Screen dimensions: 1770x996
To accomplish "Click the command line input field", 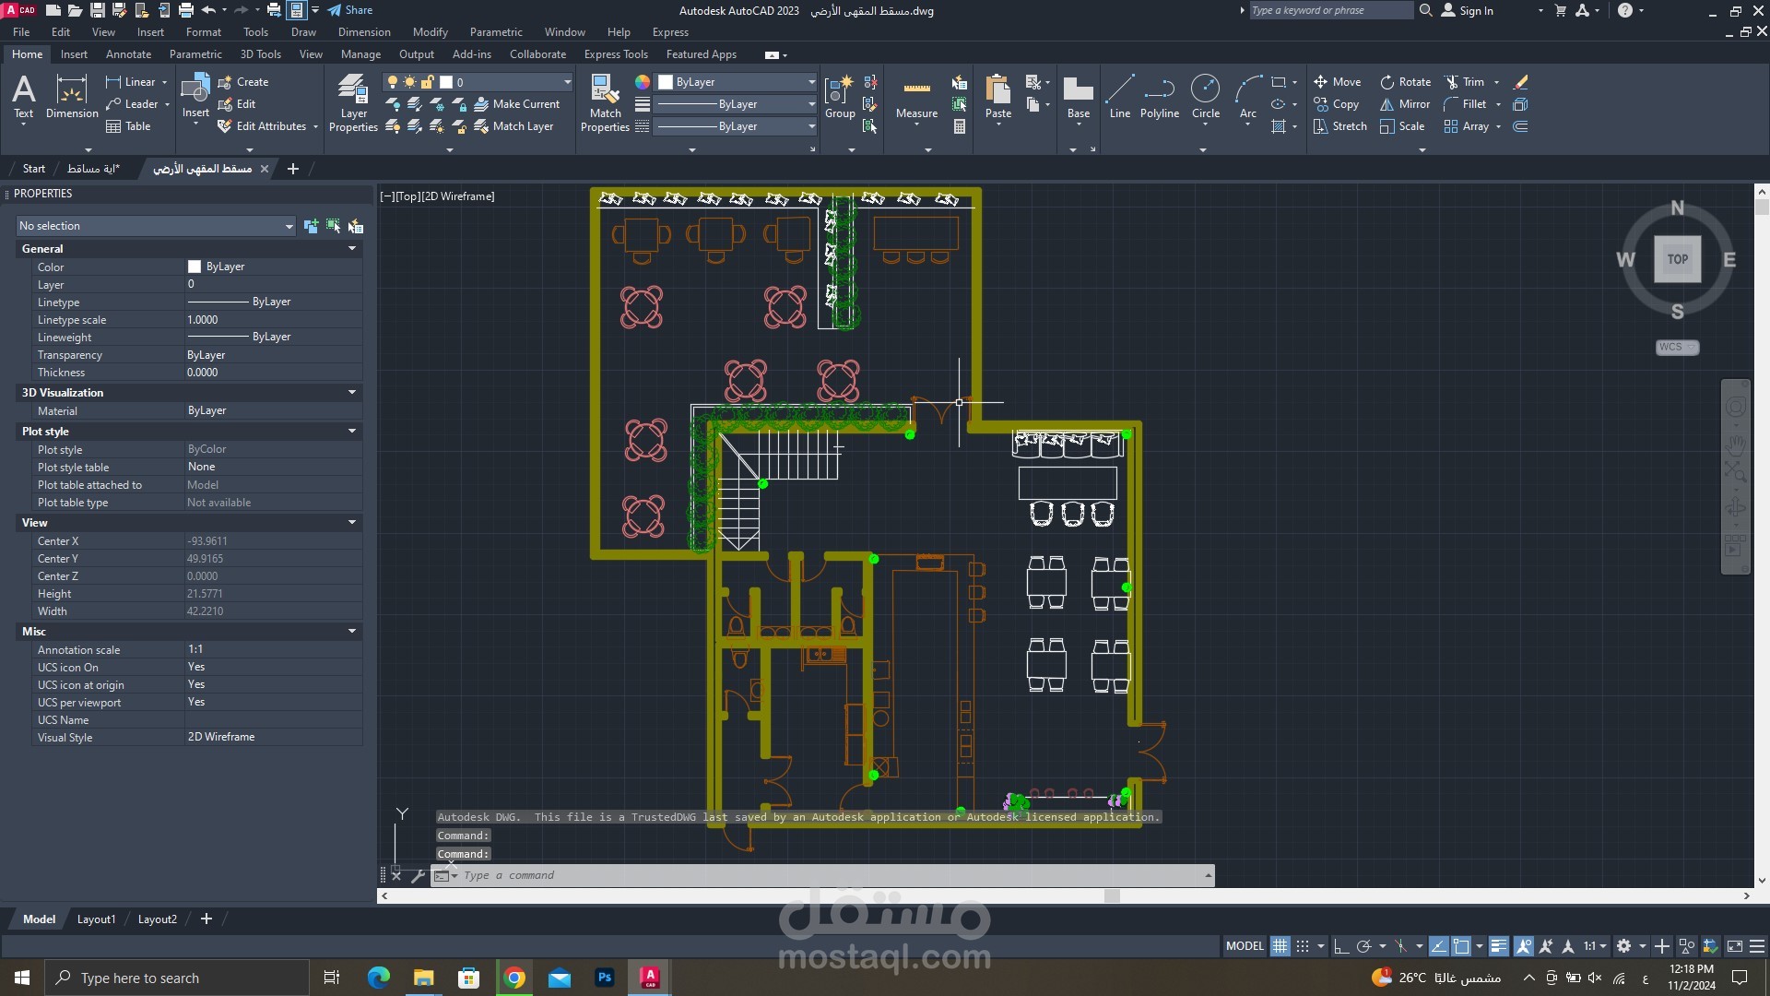I will (x=830, y=876).
